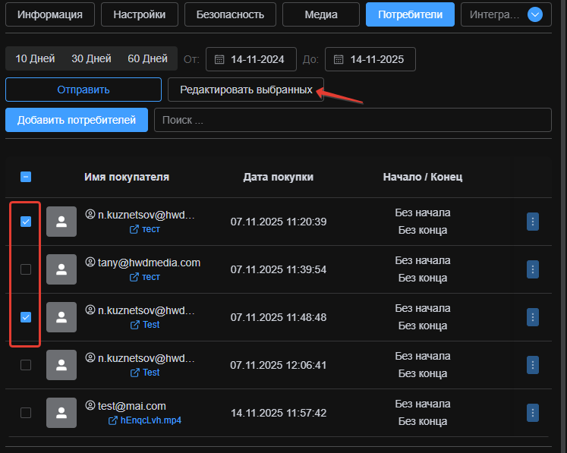Click date 14.11.2025 11:57:42
The image size is (567, 453).
point(279,413)
